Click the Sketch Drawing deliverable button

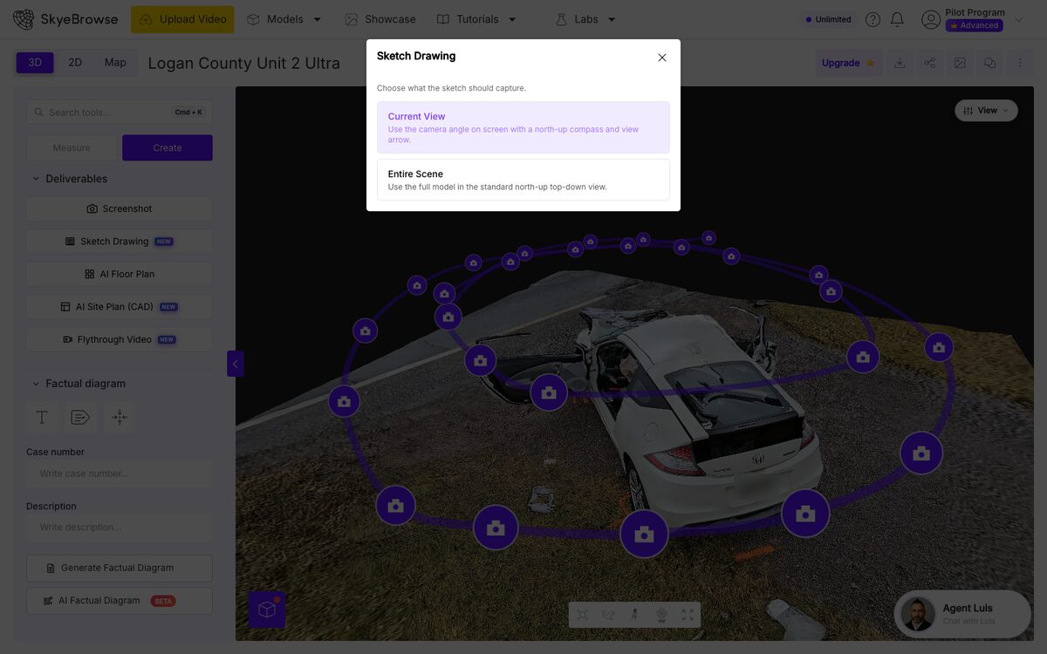(x=120, y=242)
